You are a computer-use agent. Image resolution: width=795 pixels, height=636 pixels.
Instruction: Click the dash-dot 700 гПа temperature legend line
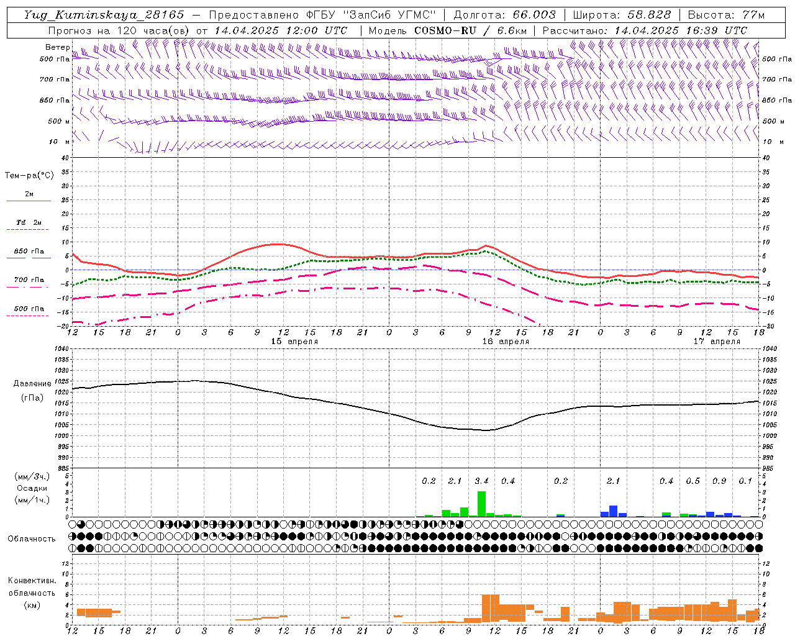click(x=29, y=287)
